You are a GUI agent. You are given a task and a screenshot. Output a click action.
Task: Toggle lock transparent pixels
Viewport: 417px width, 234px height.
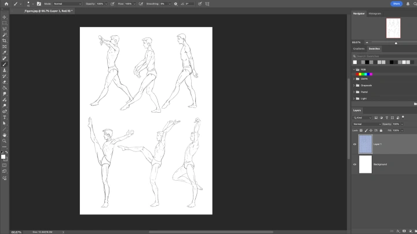[x=361, y=130]
